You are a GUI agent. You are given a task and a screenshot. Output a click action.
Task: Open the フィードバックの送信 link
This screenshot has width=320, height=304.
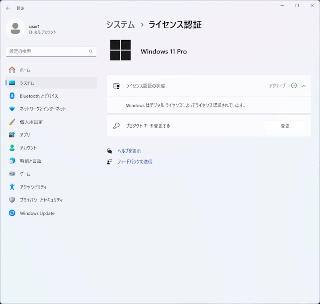click(x=135, y=162)
